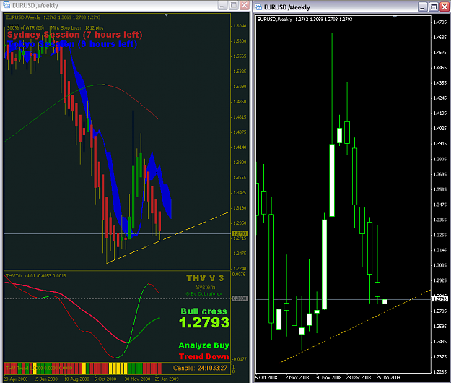Maximize the black candlestick chart window

pyautogui.click(x=433, y=7)
